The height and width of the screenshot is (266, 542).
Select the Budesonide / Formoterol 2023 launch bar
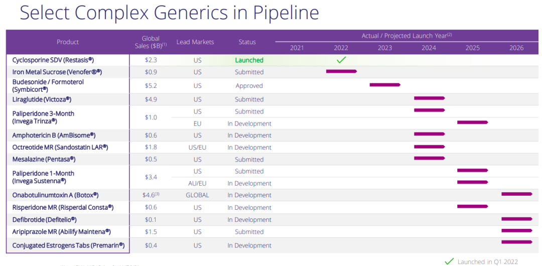point(385,85)
